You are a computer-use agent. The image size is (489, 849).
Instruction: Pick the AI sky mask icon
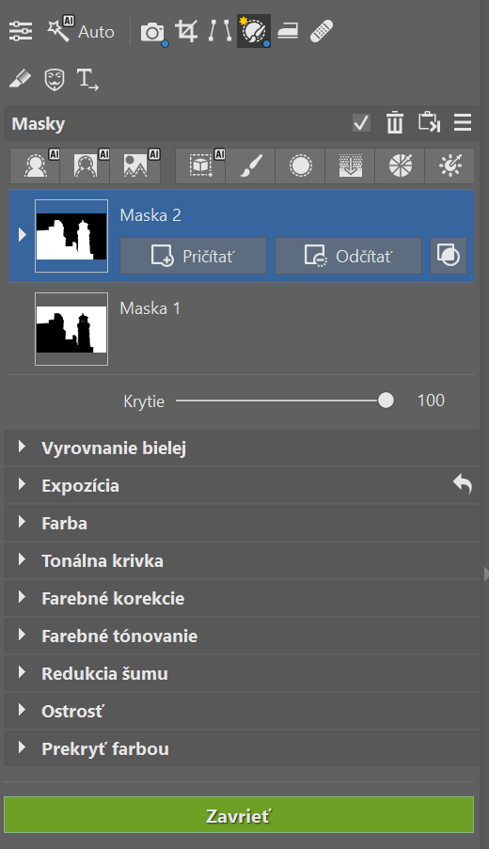tap(135, 165)
